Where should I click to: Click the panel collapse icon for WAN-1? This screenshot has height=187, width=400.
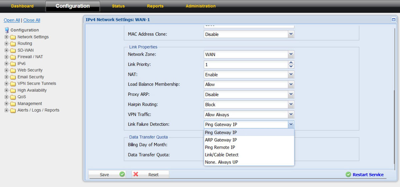pyautogui.click(x=393, y=20)
